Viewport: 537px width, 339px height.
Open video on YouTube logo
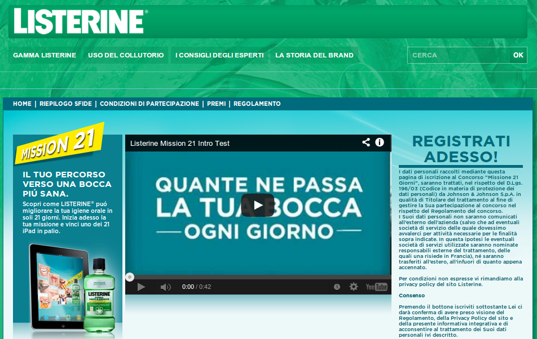click(376, 287)
